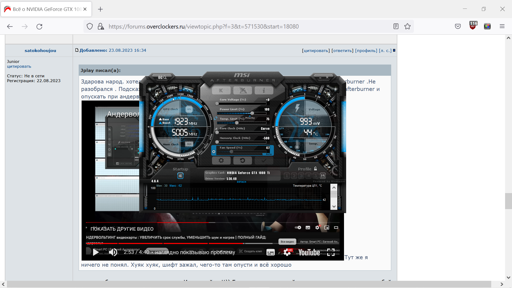This screenshot has height=288, width=512.
Task: Expand video to fullscreen
Action: point(331,252)
